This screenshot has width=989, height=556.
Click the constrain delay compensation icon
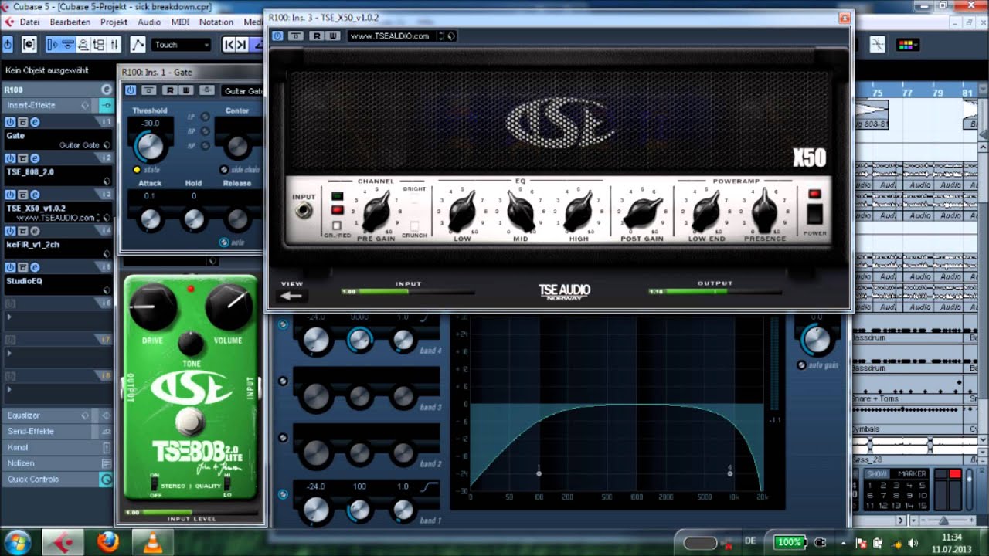point(29,45)
